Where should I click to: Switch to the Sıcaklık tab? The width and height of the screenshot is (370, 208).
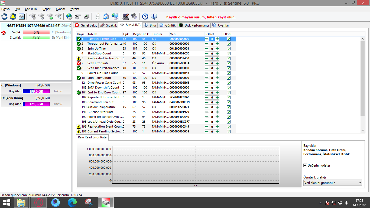108,25
